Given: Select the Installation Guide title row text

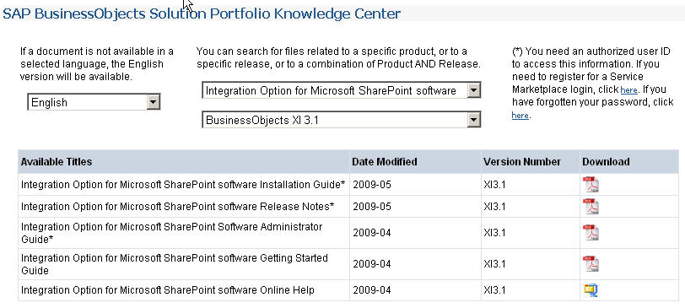Looking at the screenshot, I should pyautogui.click(x=183, y=185).
